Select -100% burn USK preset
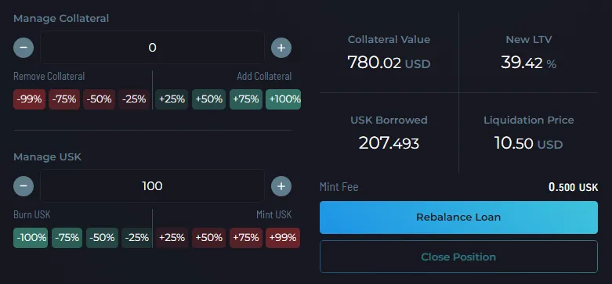612x284 pixels. pyautogui.click(x=31, y=238)
